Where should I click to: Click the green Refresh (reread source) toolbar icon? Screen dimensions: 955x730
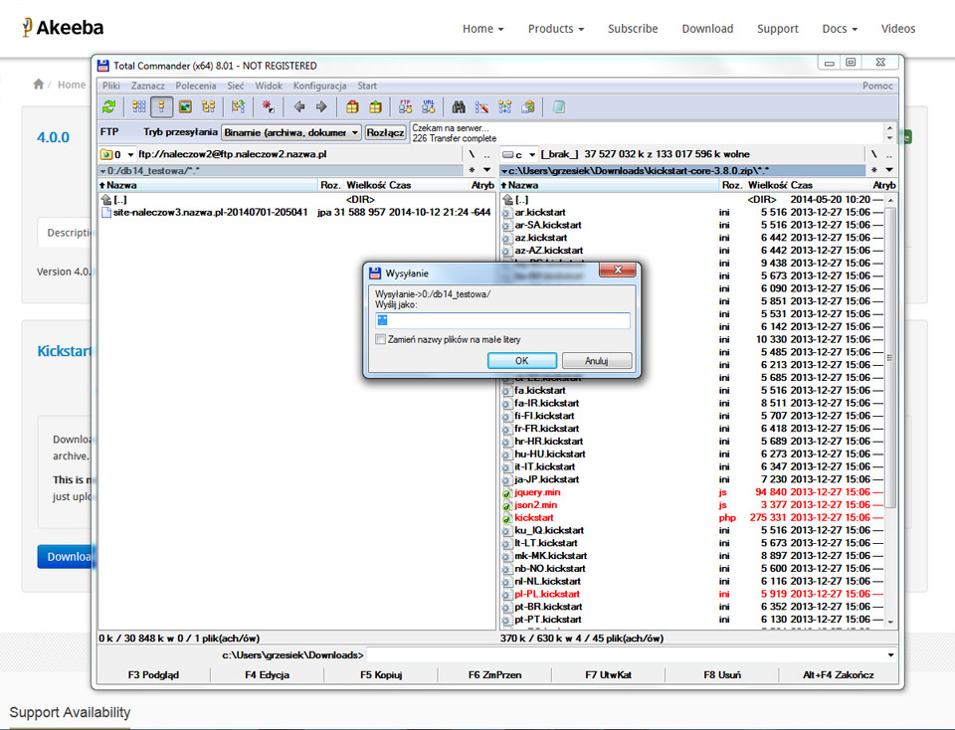coord(109,107)
